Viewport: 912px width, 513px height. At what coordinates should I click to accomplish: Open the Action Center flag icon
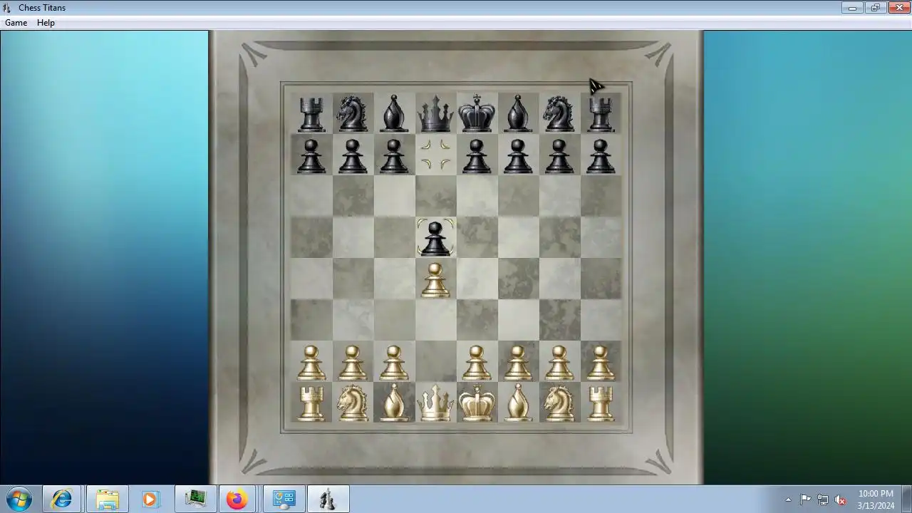[805, 499]
